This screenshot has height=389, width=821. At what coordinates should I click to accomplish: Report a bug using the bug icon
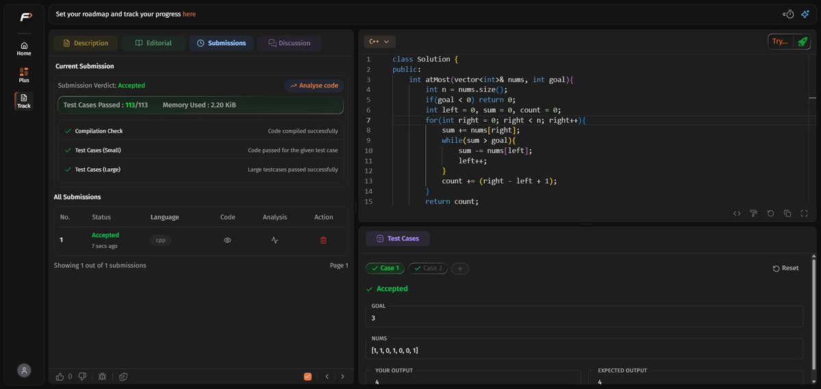pos(102,377)
